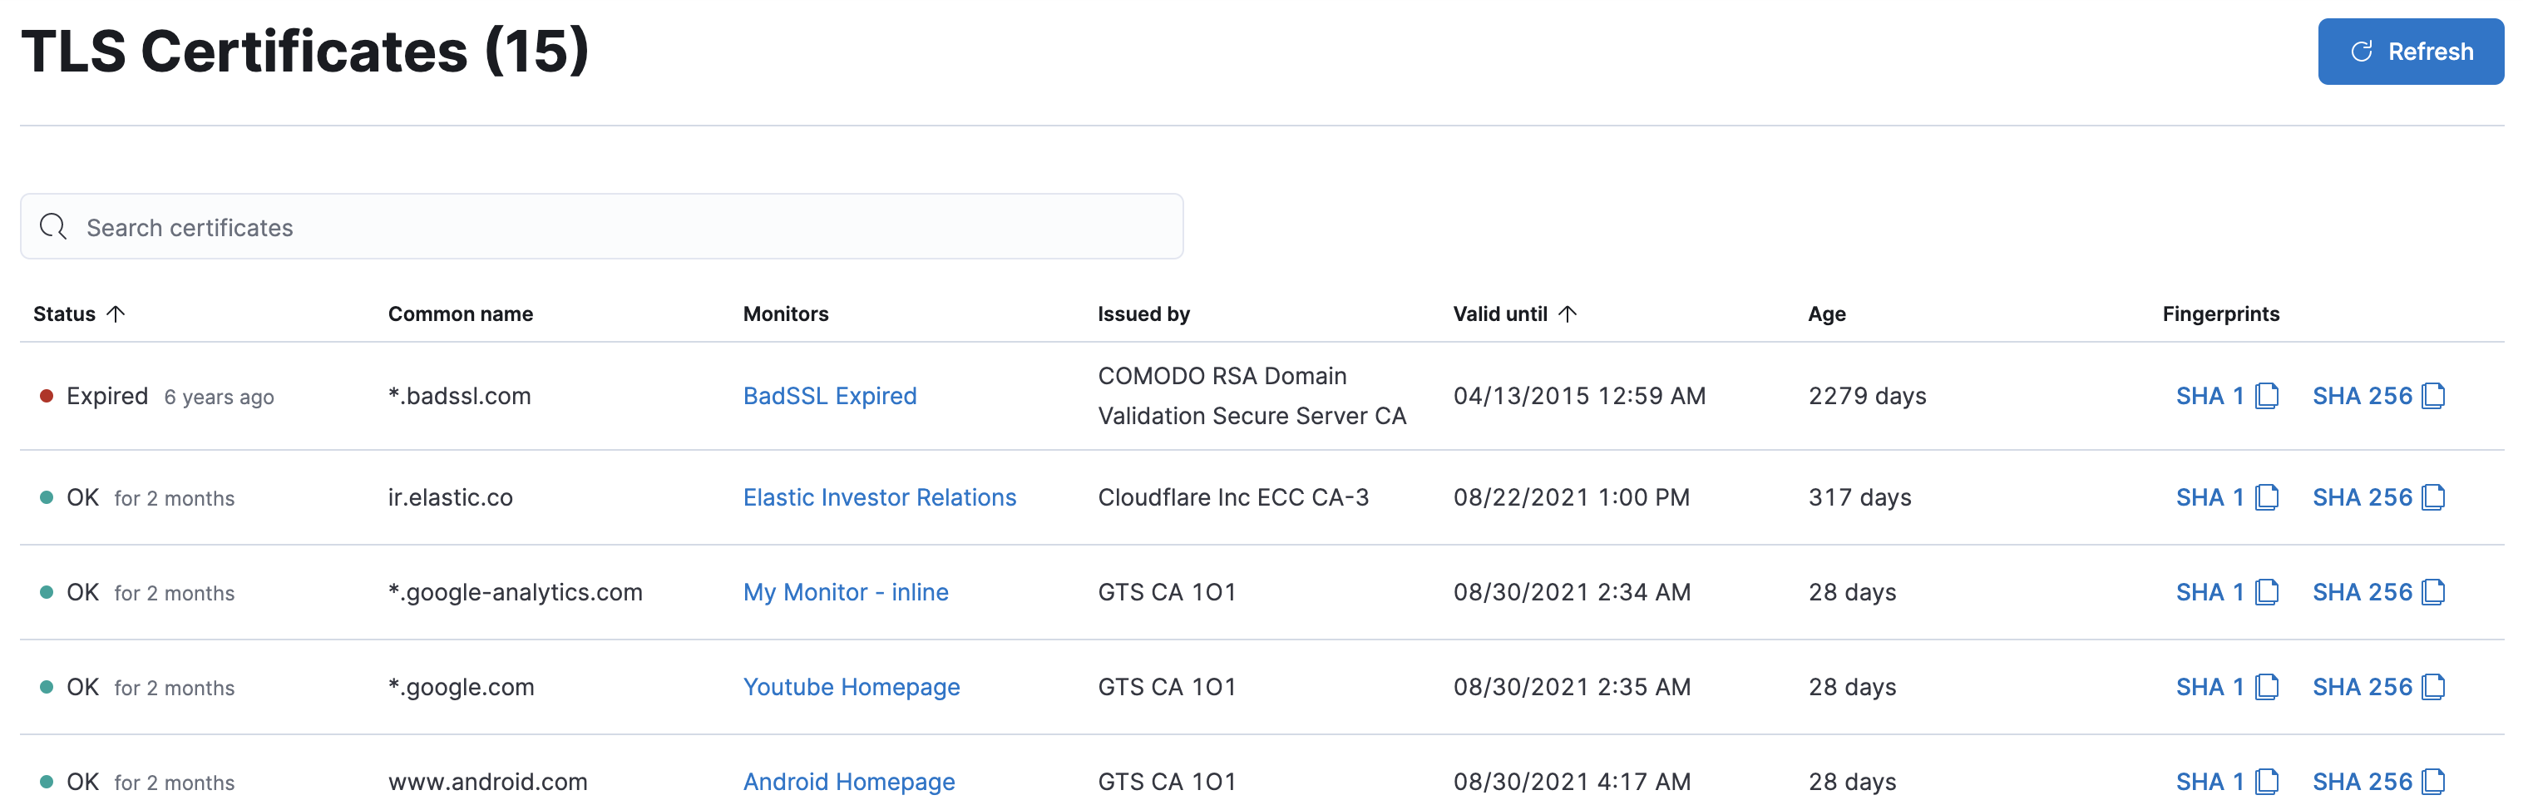The width and height of the screenshot is (2523, 810).
Task: Click the search magnifier icon
Action: (54, 226)
